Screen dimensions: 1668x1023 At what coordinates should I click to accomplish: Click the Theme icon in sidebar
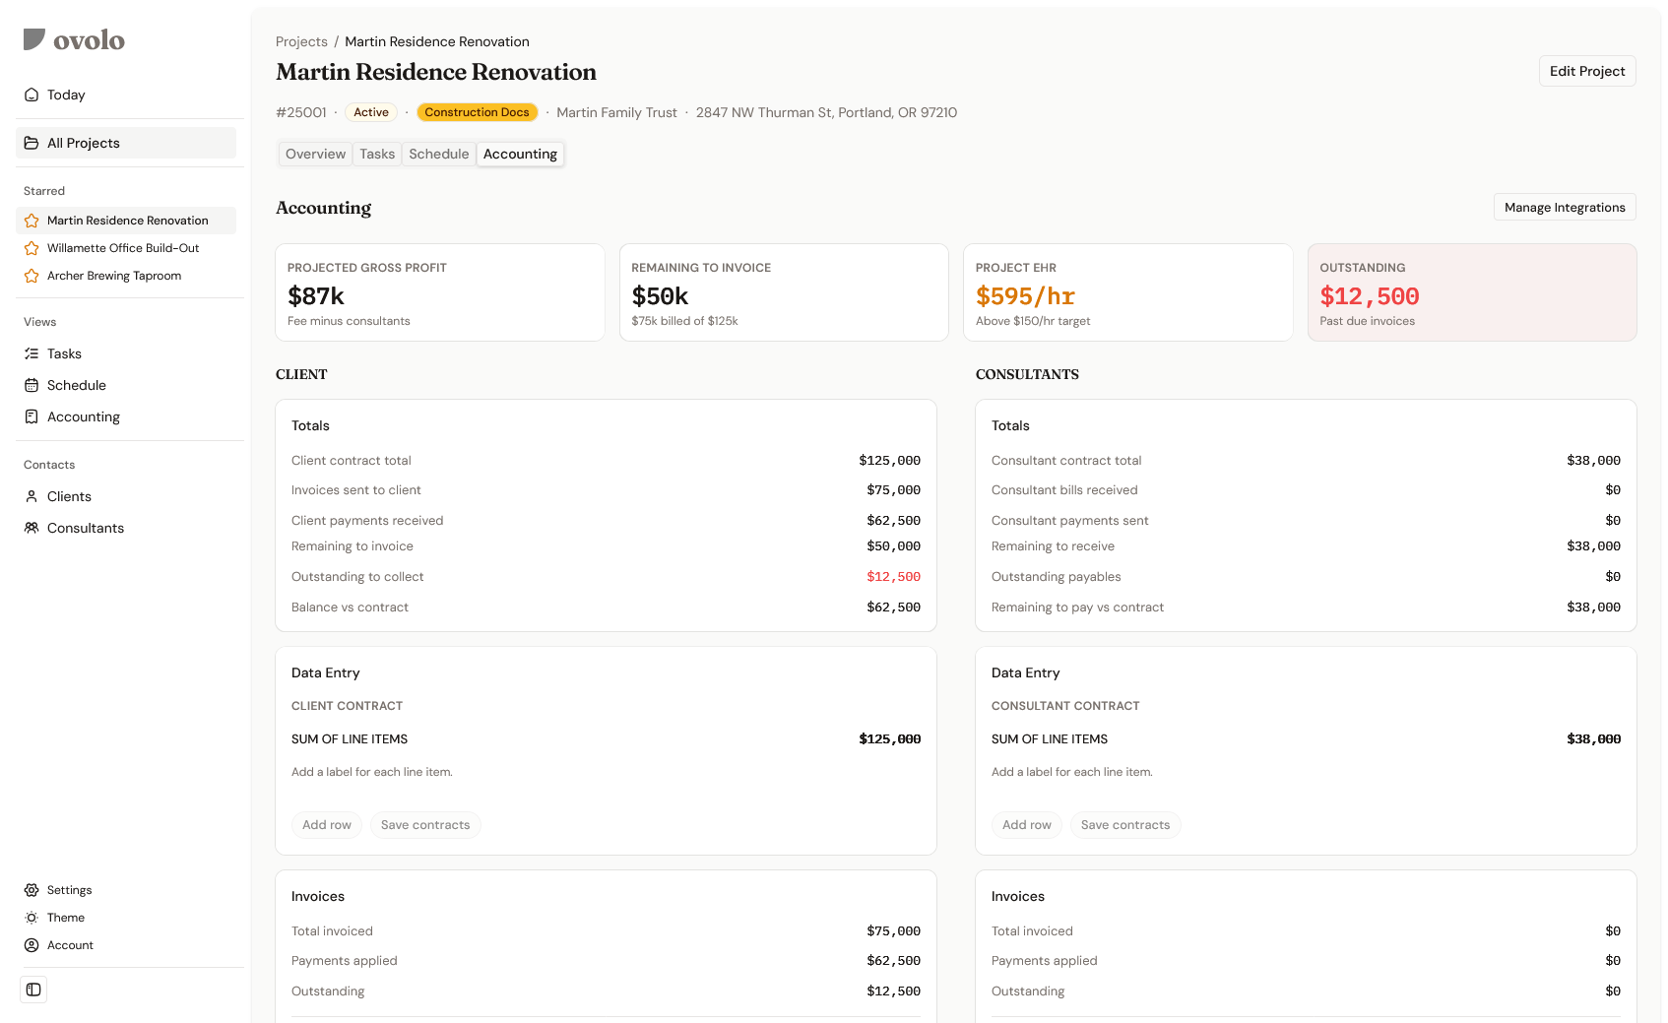[32, 917]
